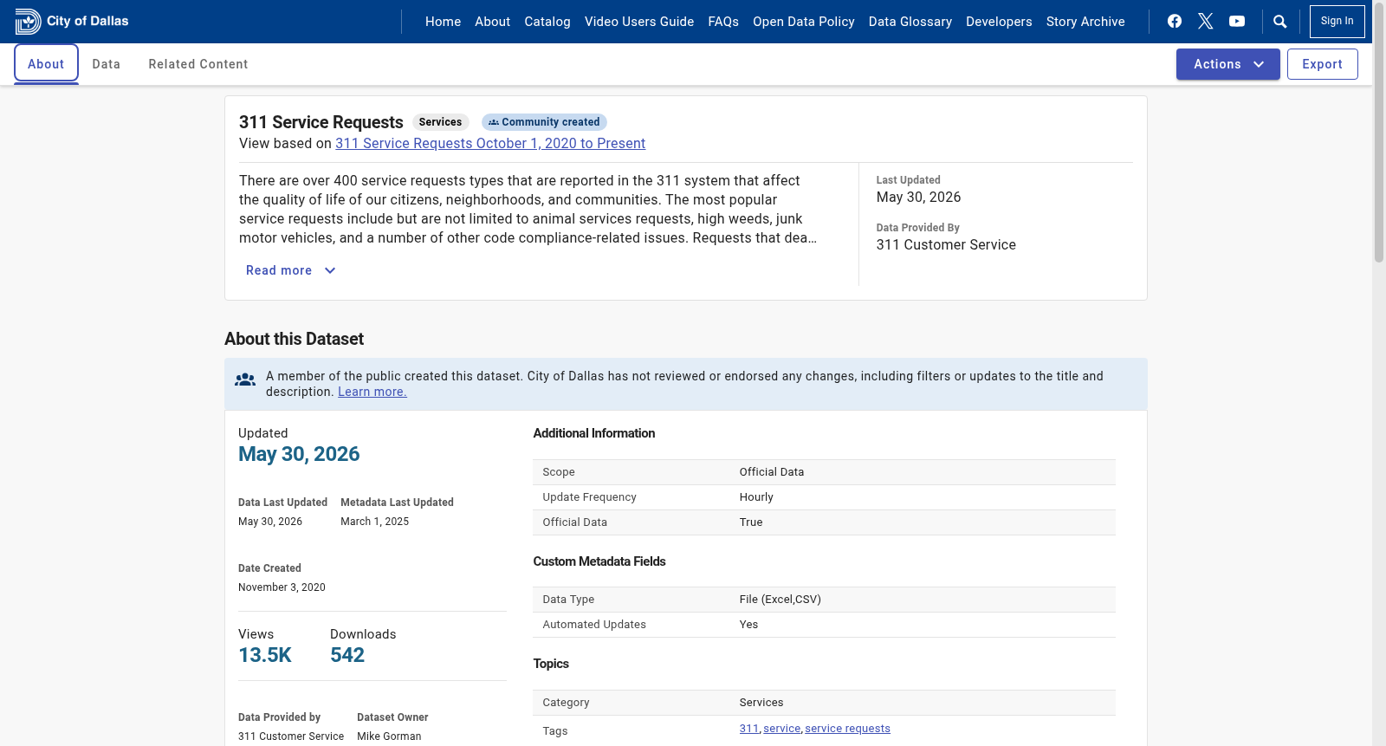The width and height of the screenshot is (1386, 746).
Task: Open FAQs page
Action: click(723, 22)
